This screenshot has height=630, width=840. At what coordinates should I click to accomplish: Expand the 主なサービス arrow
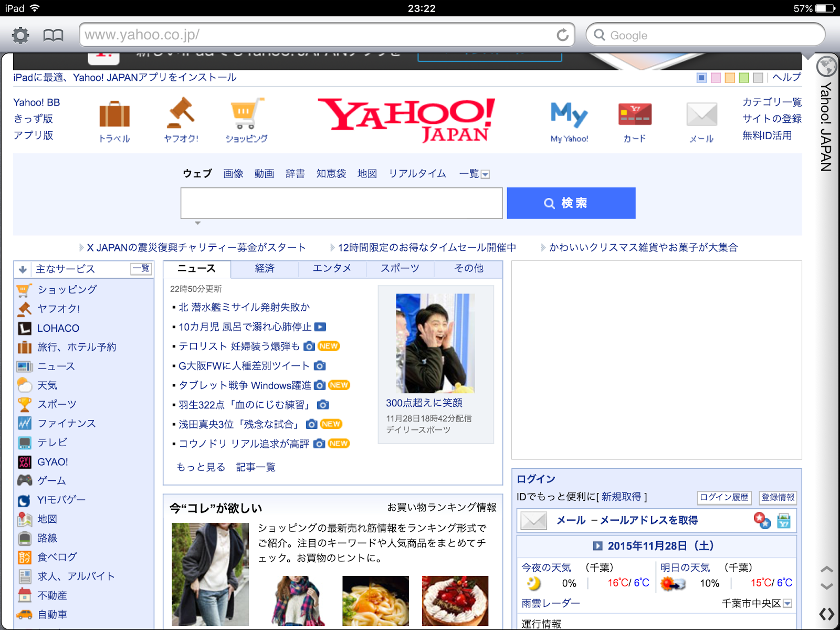[23, 269]
